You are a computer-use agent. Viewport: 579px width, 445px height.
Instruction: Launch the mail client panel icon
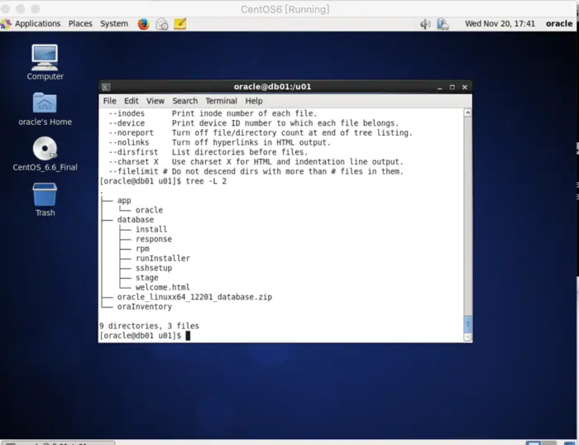click(x=162, y=24)
